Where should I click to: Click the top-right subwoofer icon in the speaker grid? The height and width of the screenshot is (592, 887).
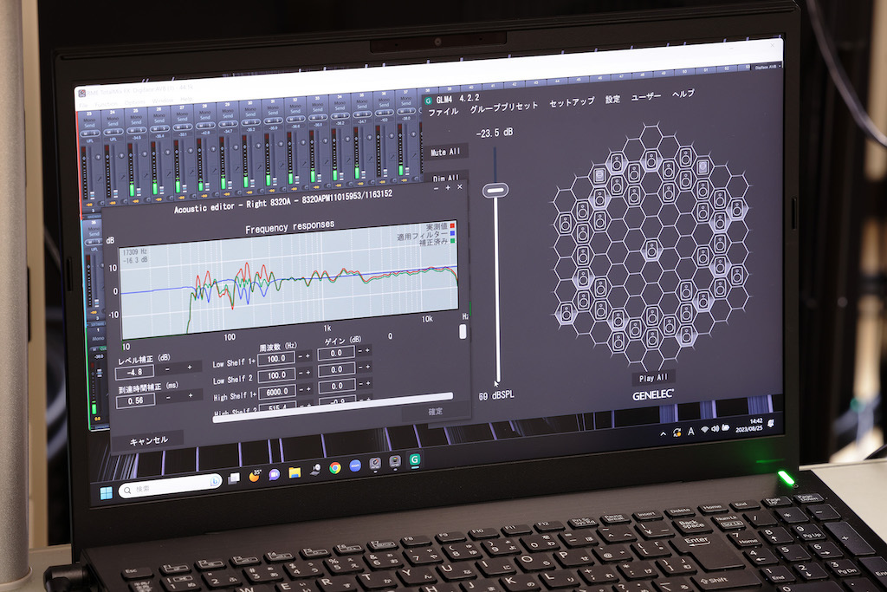[x=703, y=167]
